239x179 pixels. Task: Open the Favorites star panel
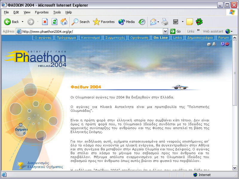coord(104,22)
